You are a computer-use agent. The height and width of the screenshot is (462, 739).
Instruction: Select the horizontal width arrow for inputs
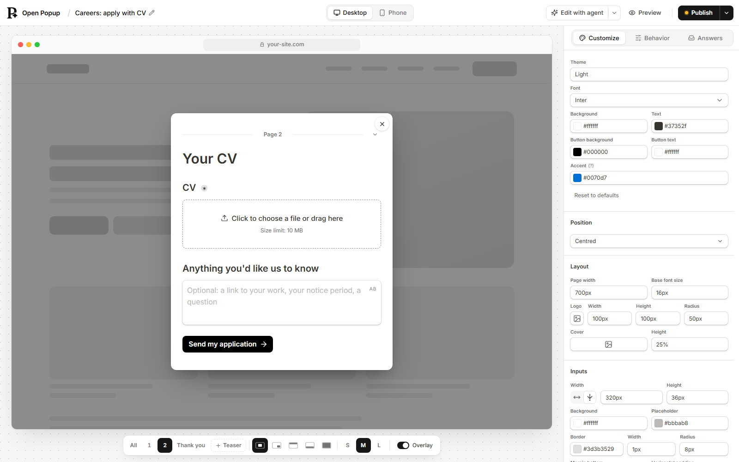pyautogui.click(x=577, y=397)
